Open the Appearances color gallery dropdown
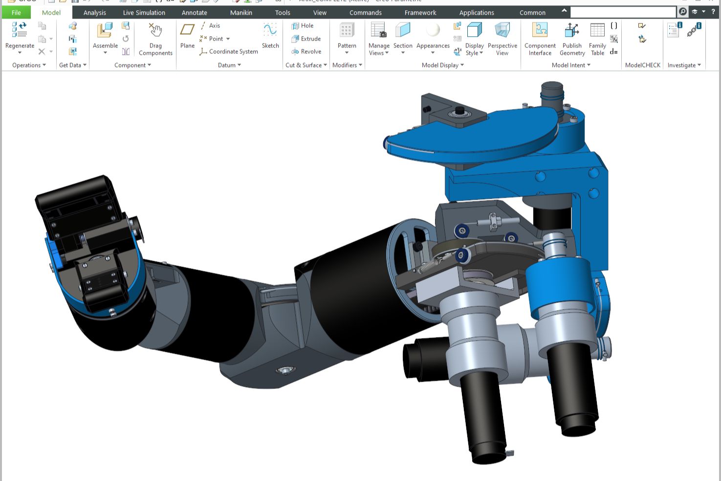This screenshot has width=721, height=481. (x=433, y=53)
